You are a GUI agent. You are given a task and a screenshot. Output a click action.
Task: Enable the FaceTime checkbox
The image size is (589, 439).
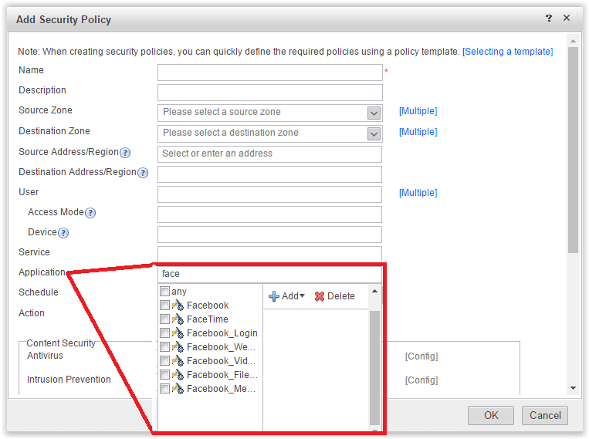[164, 319]
